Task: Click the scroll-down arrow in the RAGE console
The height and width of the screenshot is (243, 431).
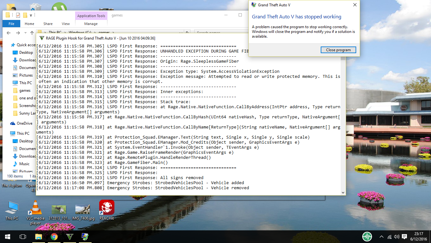Action: tap(343, 192)
